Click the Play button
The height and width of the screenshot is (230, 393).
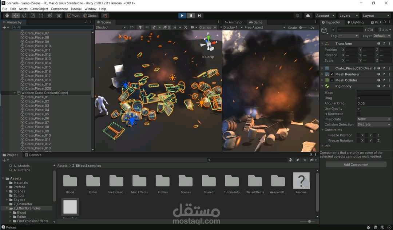tap(182, 16)
